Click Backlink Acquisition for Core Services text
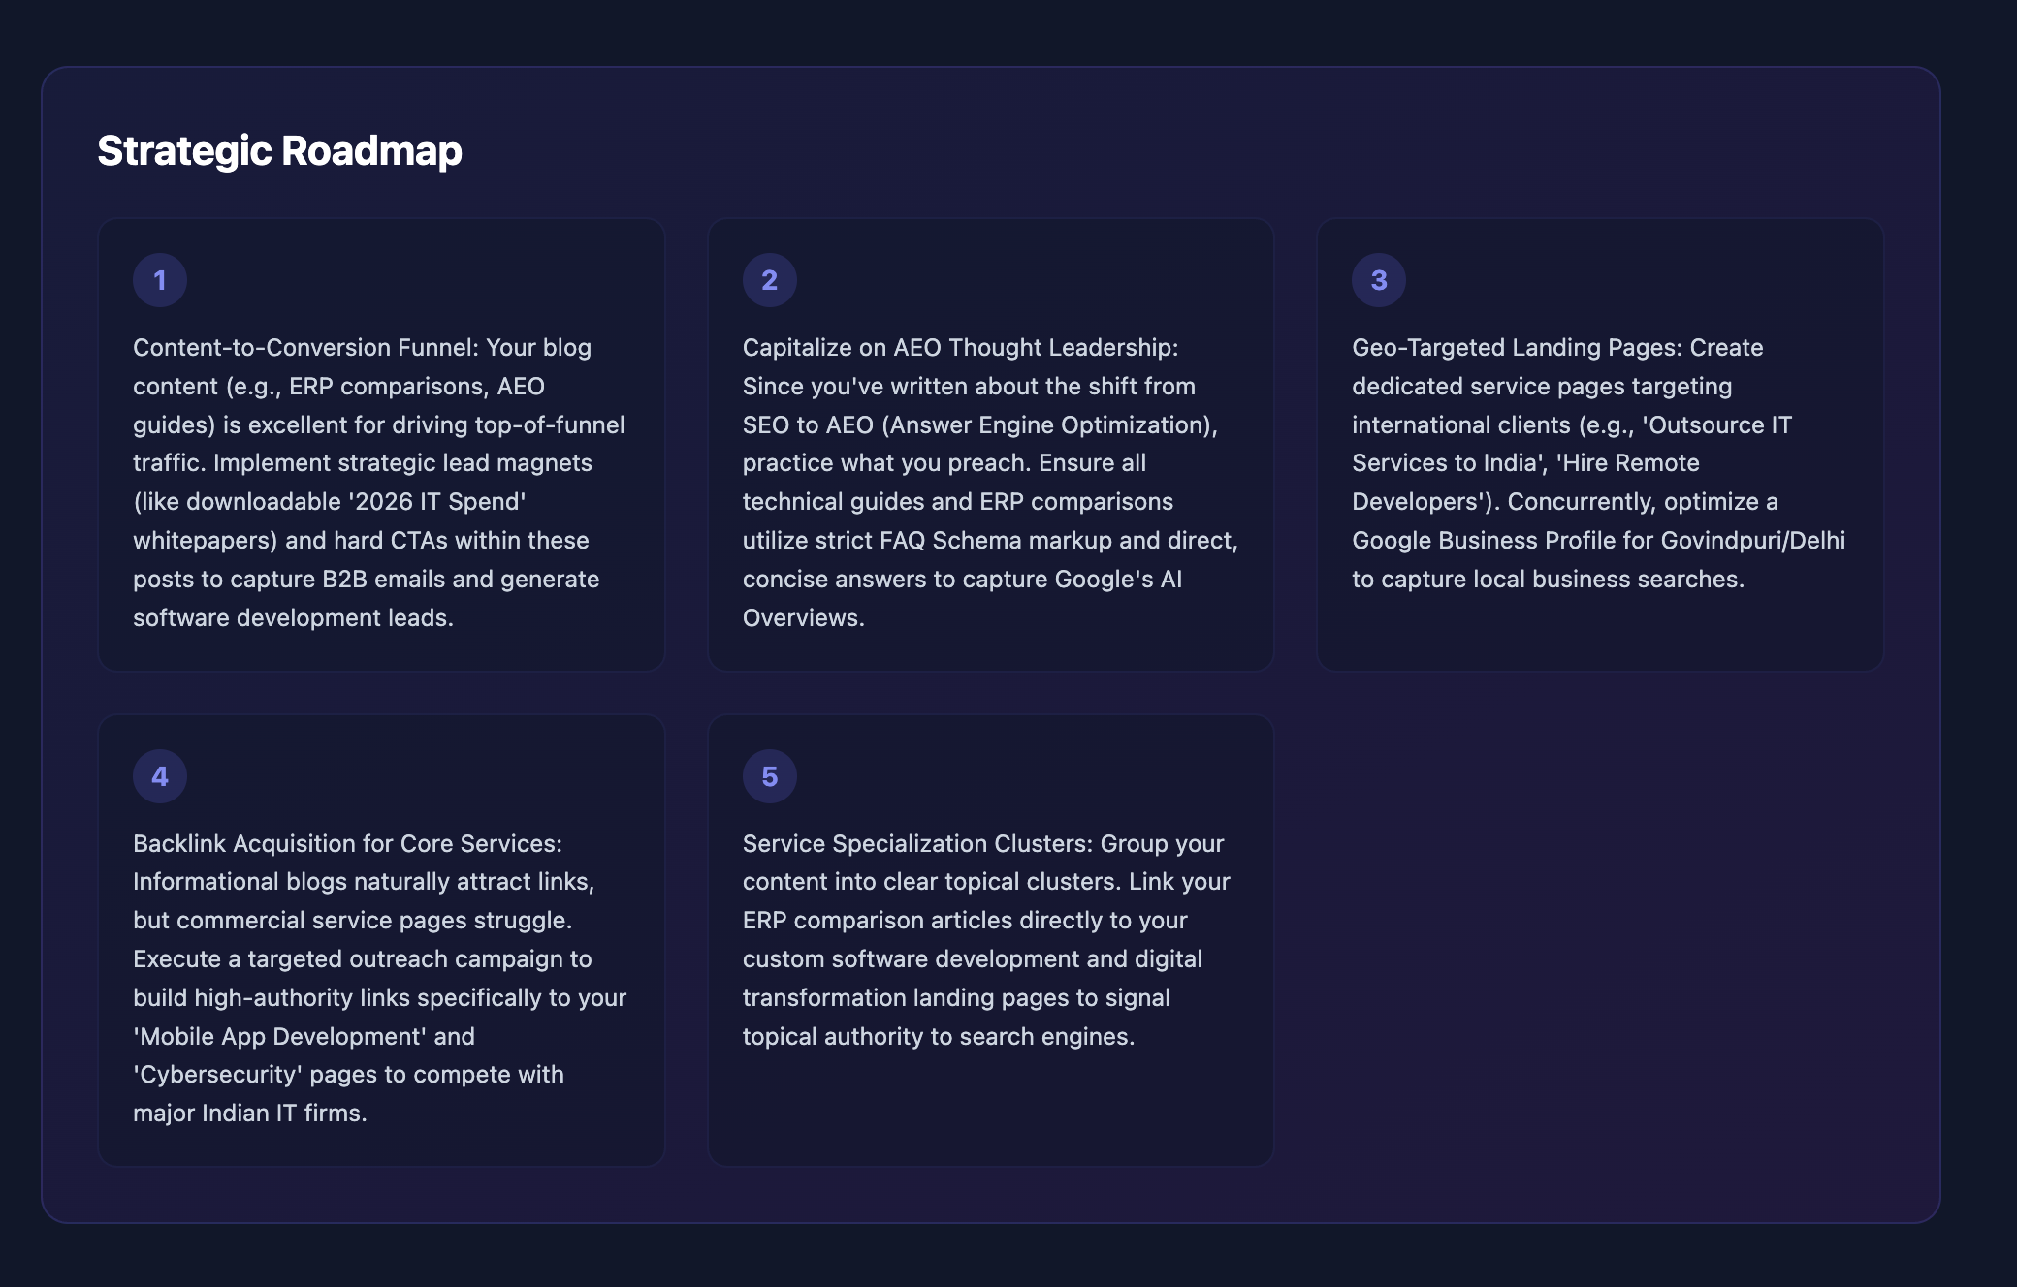This screenshot has width=2017, height=1287. pos(347,844)
